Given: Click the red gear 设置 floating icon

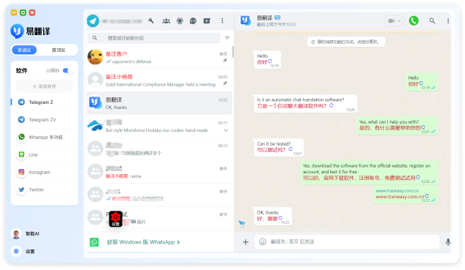Looking at the screenshot, I should [116, 219].
